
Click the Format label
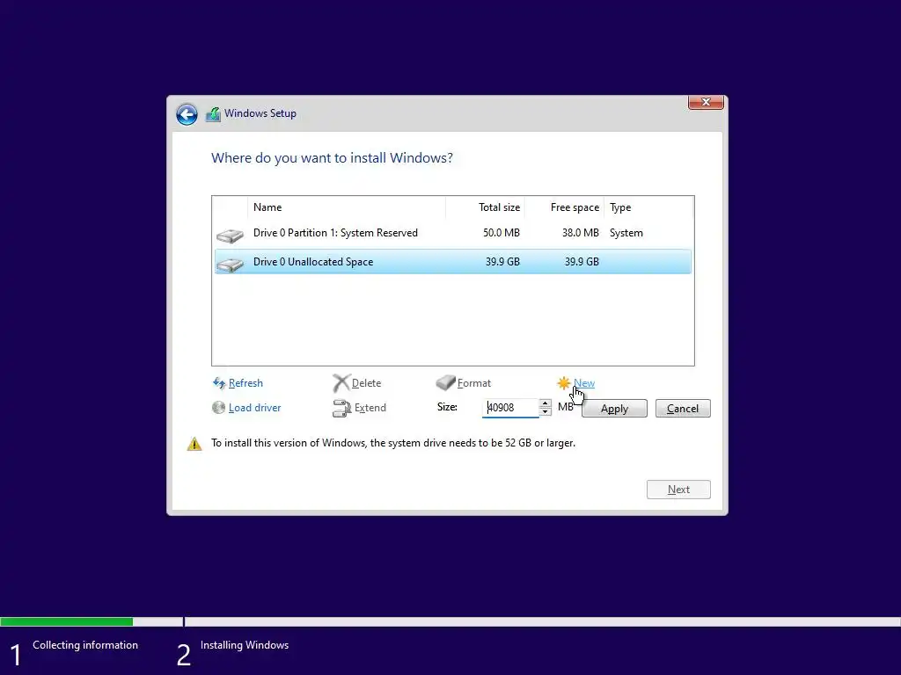[474, 383]
